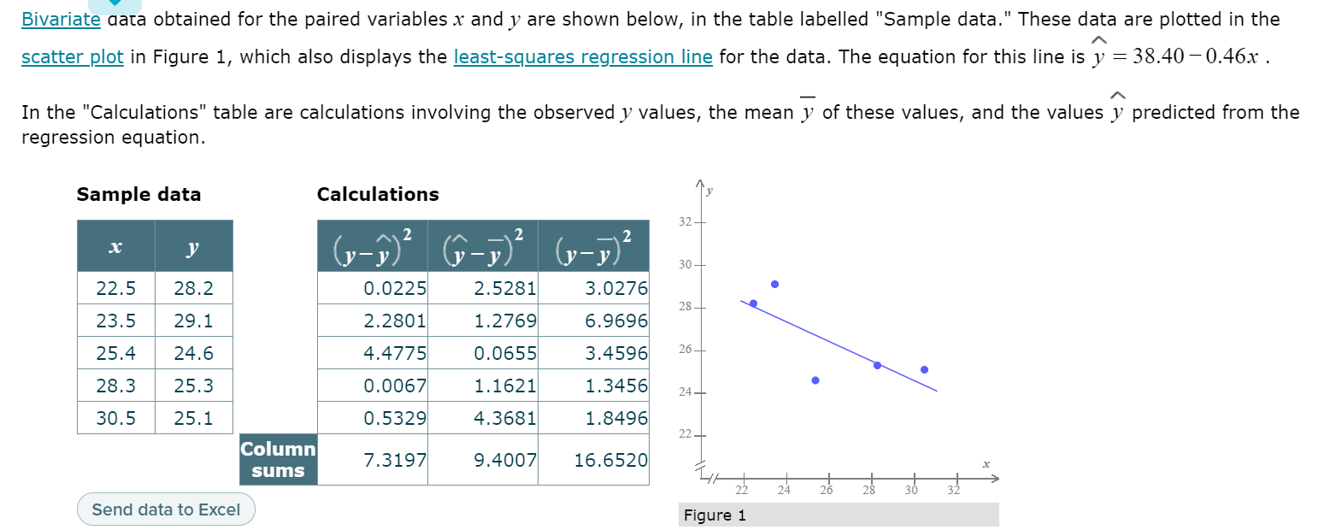Click the topmost data point near y equals 29

pyautogui.click(x=774, y=282)
